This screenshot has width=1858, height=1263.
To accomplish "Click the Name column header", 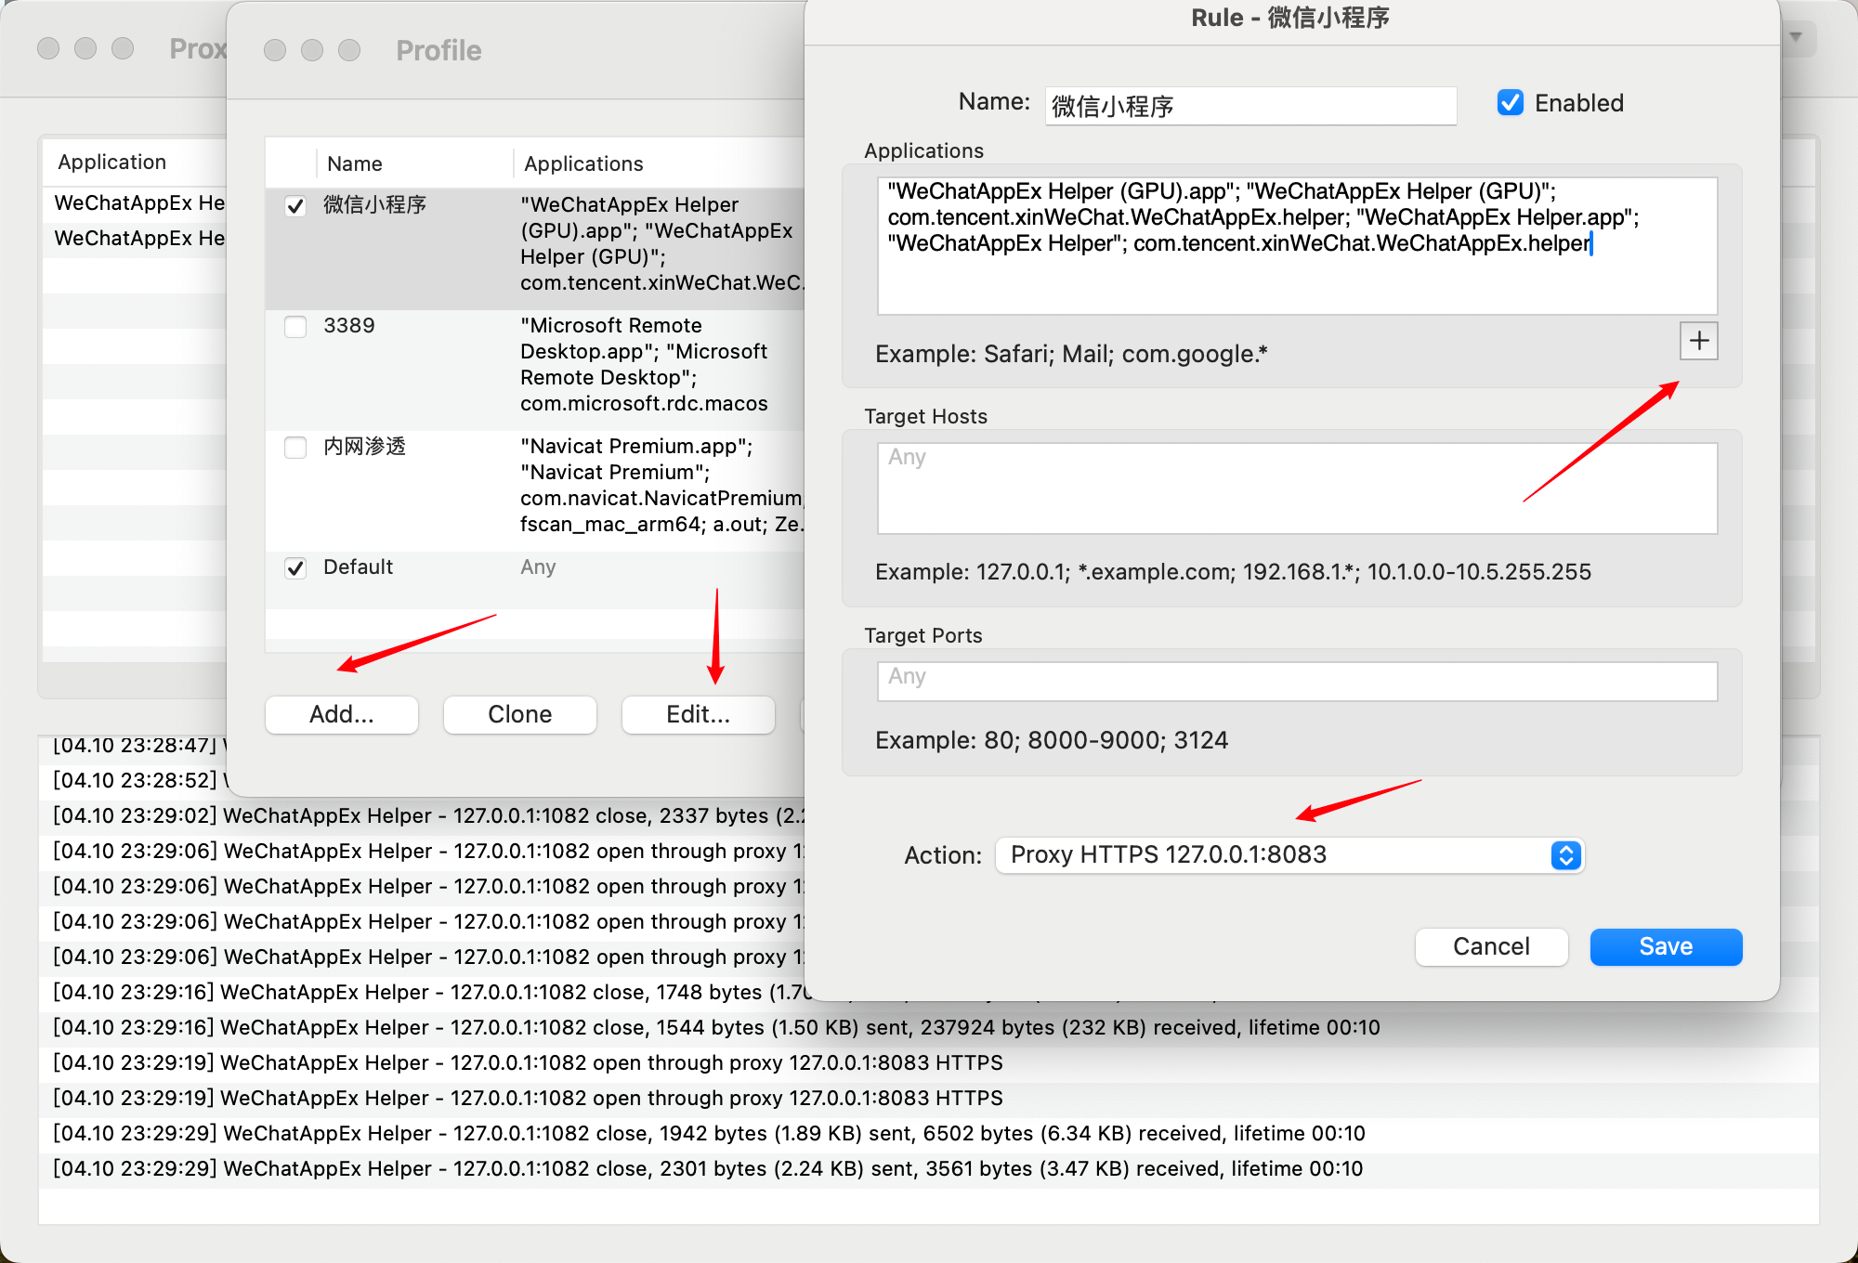I will [355, 163].
